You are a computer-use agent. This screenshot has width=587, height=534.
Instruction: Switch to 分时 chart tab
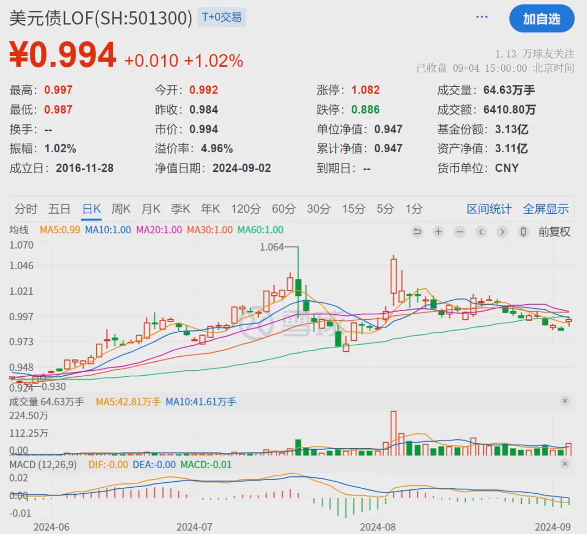[26, 209]
